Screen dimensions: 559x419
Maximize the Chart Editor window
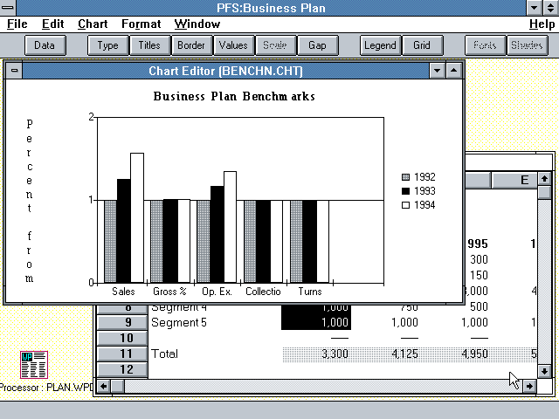coord(453,71)
